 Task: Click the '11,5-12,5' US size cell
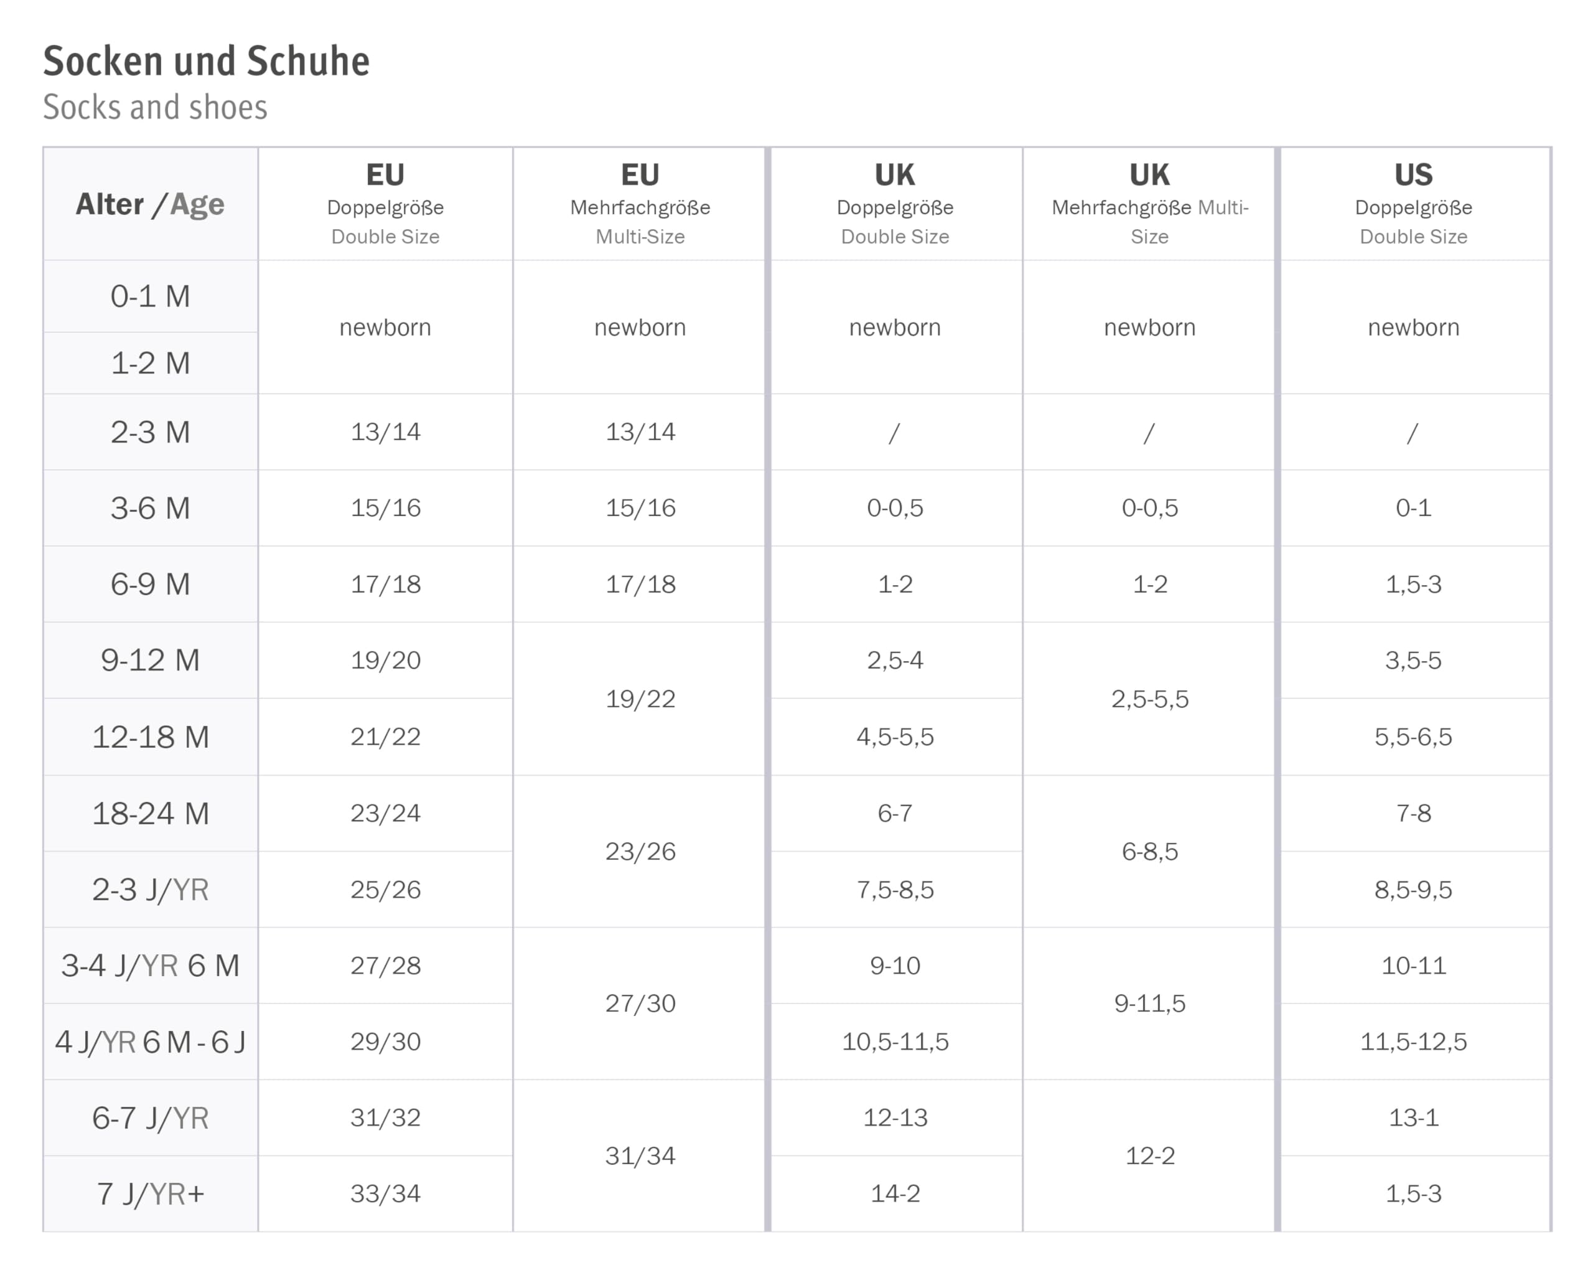(1413, 1042)
